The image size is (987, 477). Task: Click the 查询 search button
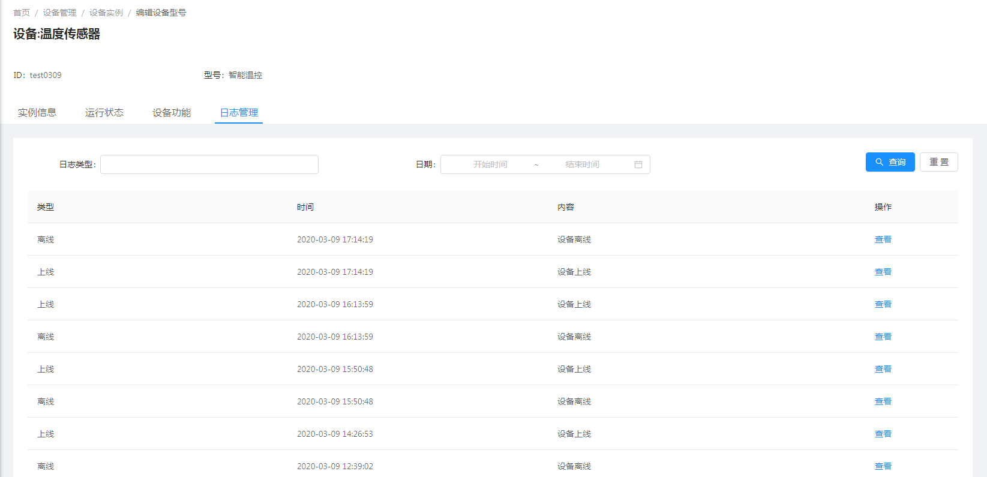(890, 162)
